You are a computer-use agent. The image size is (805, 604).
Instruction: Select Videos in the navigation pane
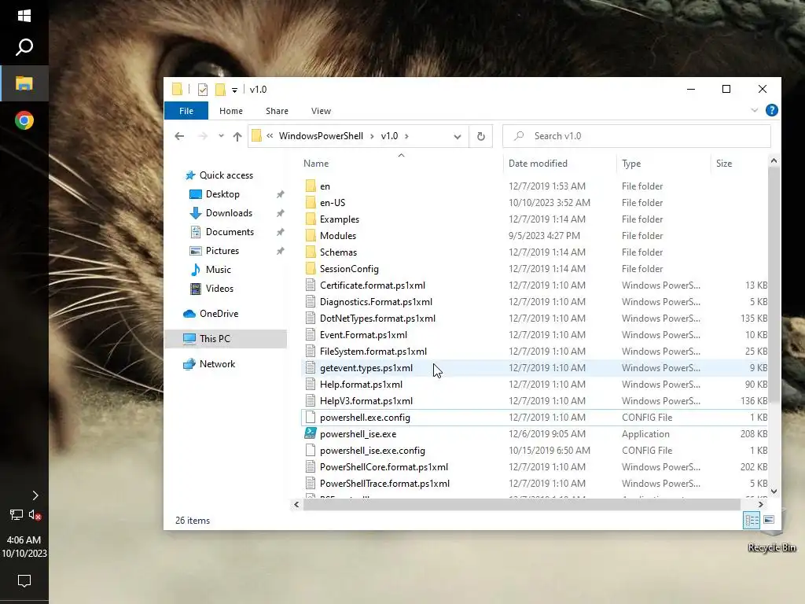(219, 289)
